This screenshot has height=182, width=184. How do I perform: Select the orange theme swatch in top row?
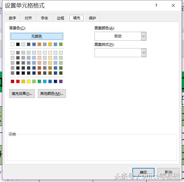click(39, 44)
